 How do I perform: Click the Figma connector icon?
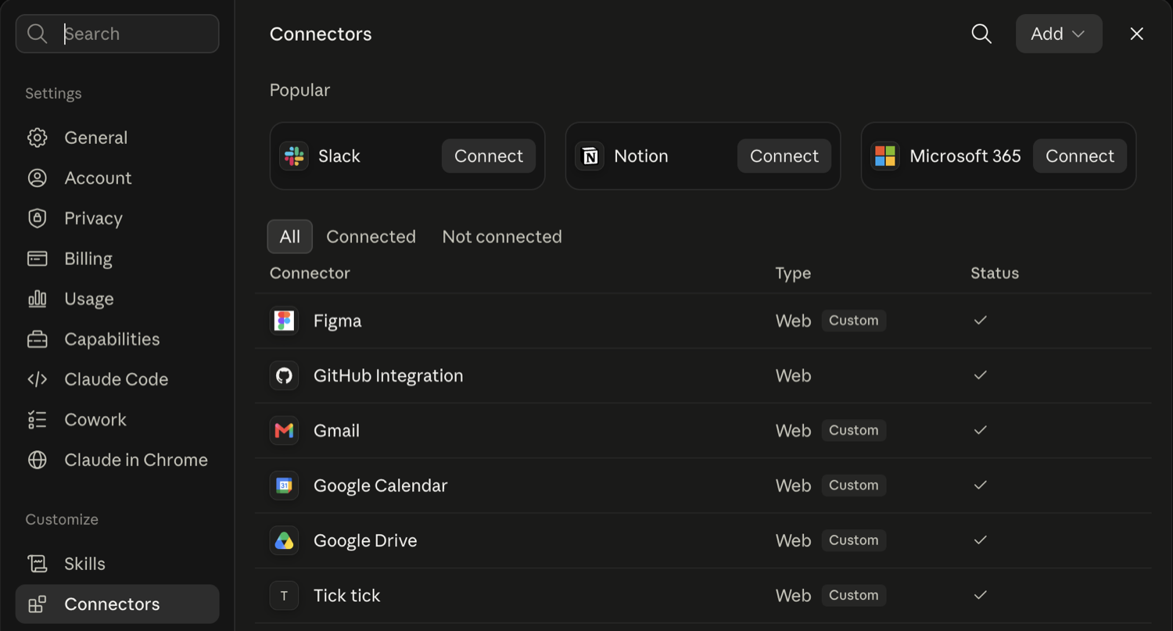[x=284, y=321]
